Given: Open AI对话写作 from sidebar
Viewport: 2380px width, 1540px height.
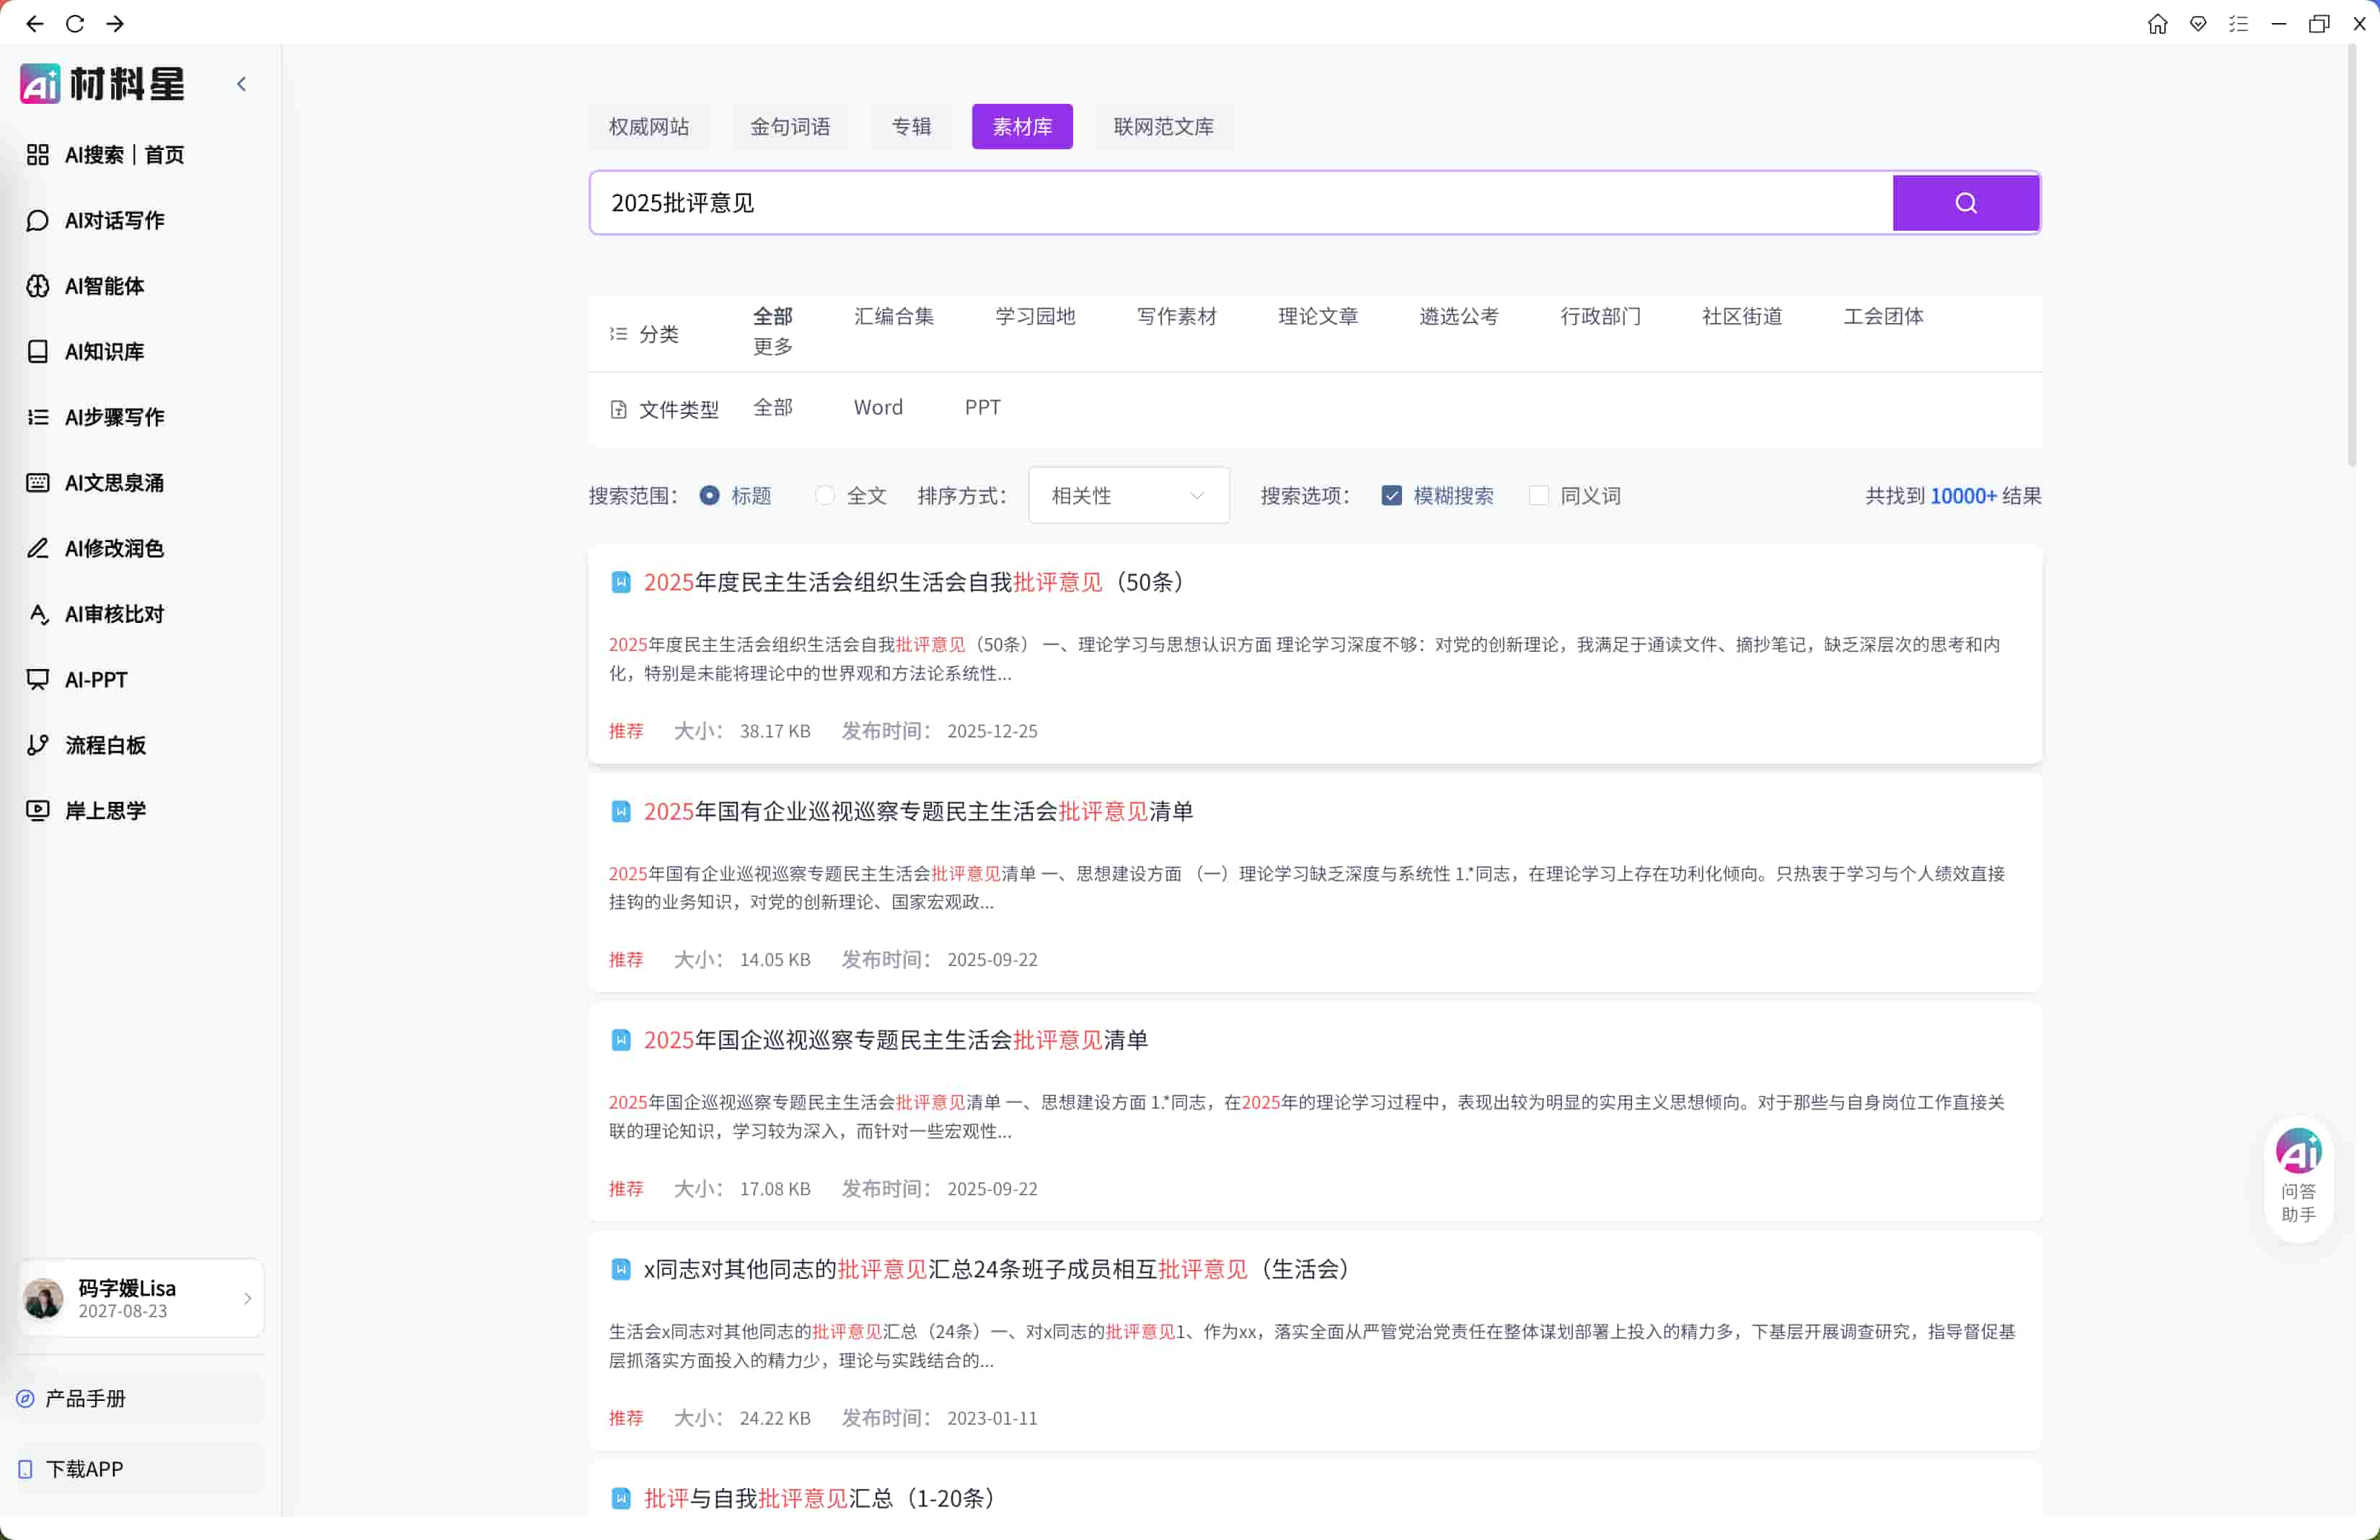Looking at the screenshot, I should 114,220.
